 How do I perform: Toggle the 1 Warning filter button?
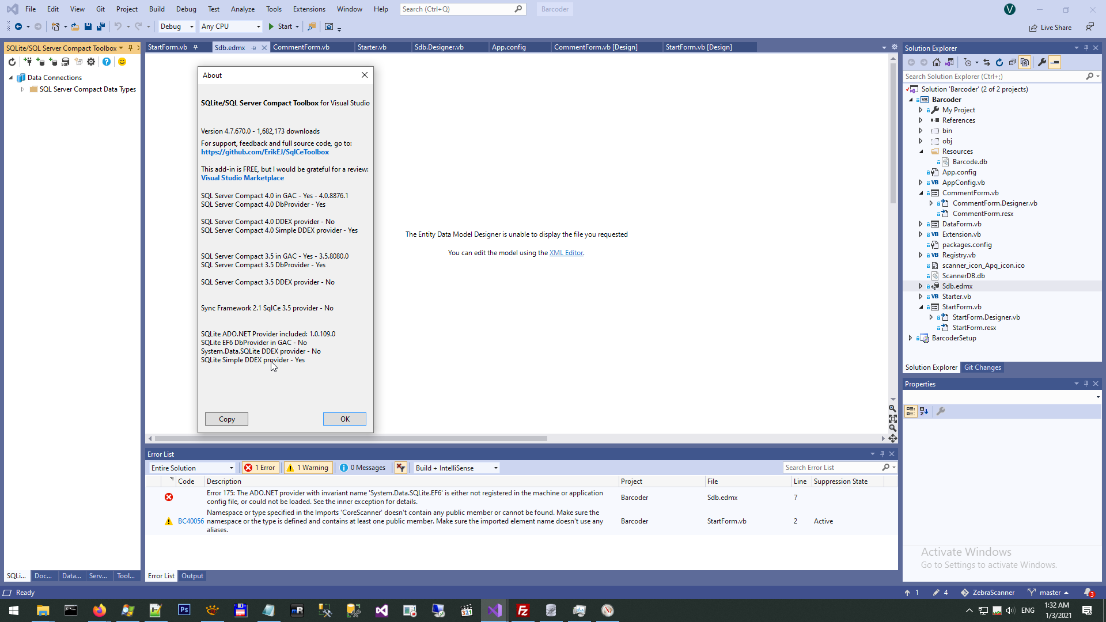pos(308,468)
